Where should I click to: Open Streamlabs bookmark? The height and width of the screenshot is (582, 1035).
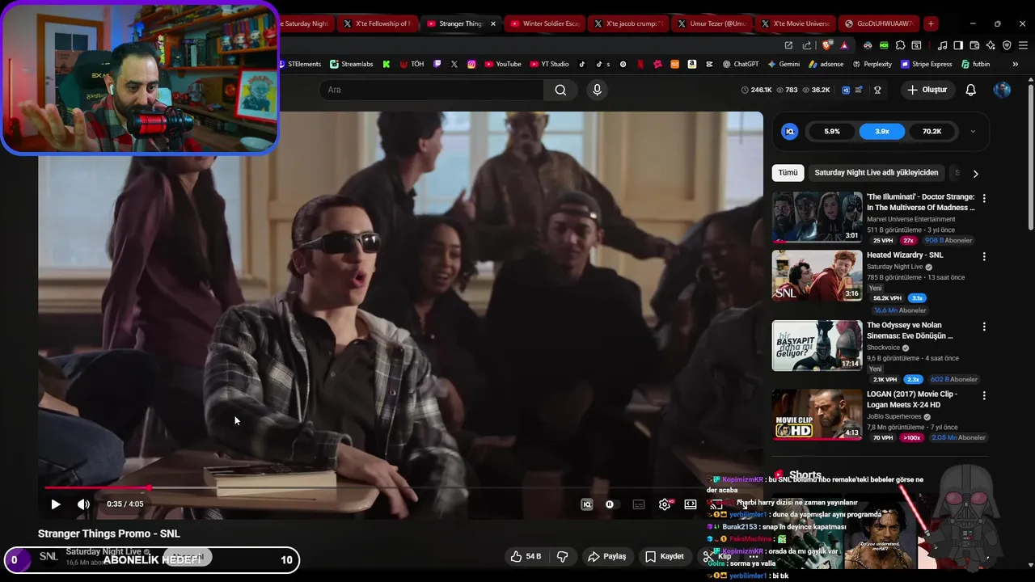(352, 64)
